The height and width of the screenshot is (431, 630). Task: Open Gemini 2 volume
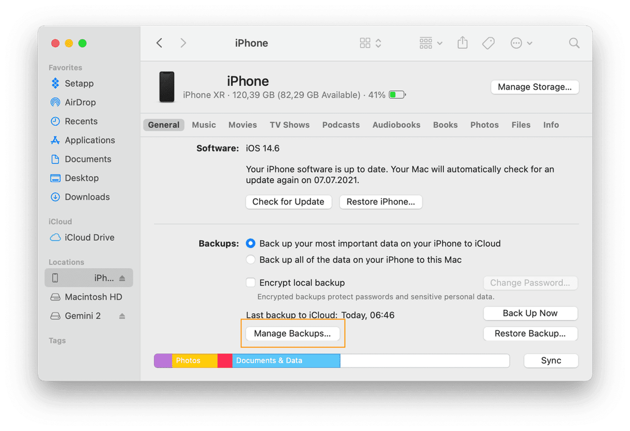(x=83, y=316)
